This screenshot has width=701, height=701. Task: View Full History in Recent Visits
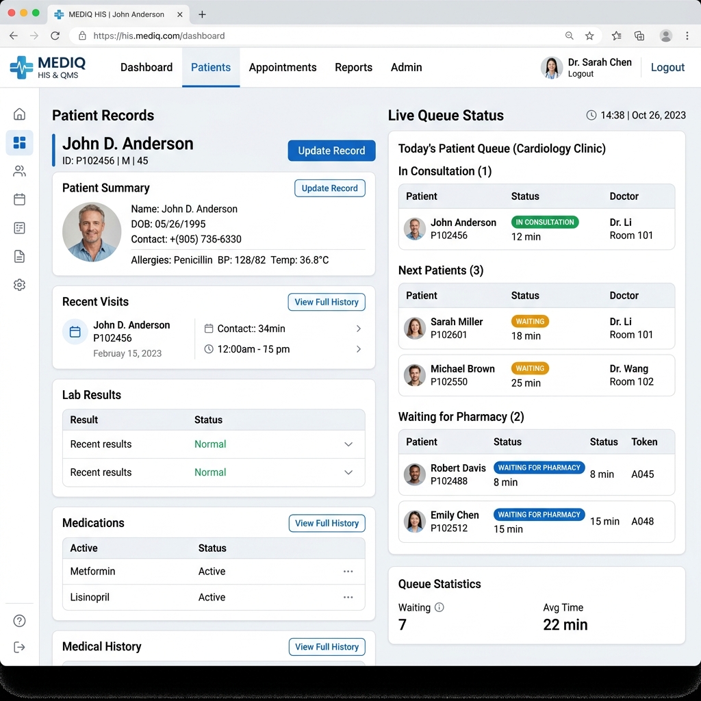[x=327, y=302]
